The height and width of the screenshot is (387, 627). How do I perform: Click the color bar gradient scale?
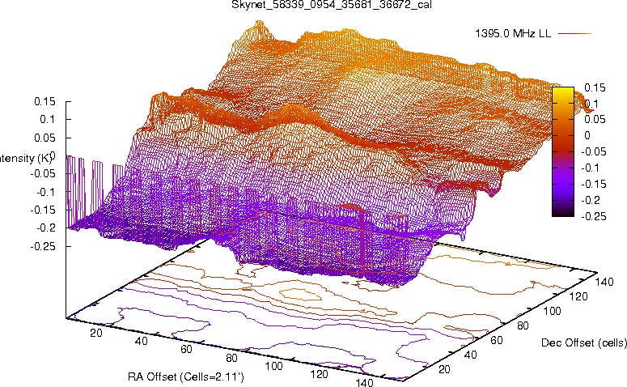(562, 151)
